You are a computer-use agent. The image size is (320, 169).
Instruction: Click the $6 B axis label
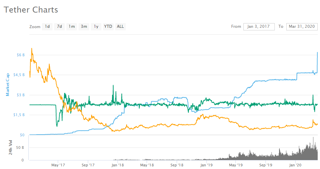[x=20, y=55]
